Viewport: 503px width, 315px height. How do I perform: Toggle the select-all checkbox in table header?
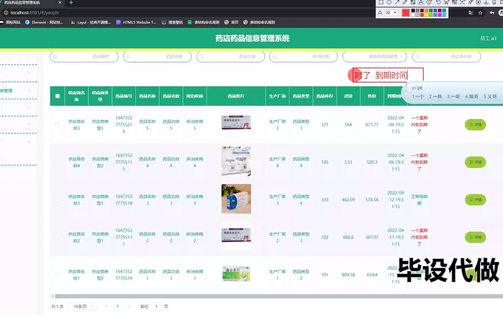[57, 96]
